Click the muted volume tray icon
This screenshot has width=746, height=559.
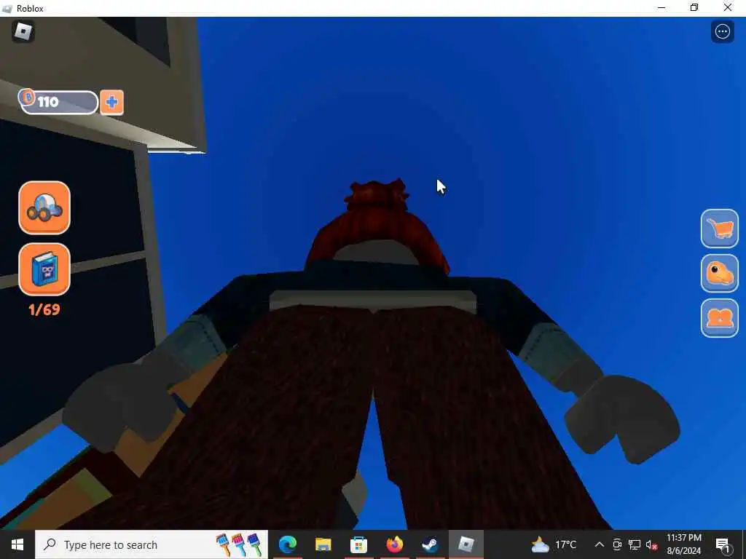point(651,544)
